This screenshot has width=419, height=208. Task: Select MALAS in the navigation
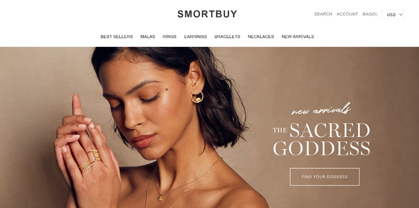(148, 36)
